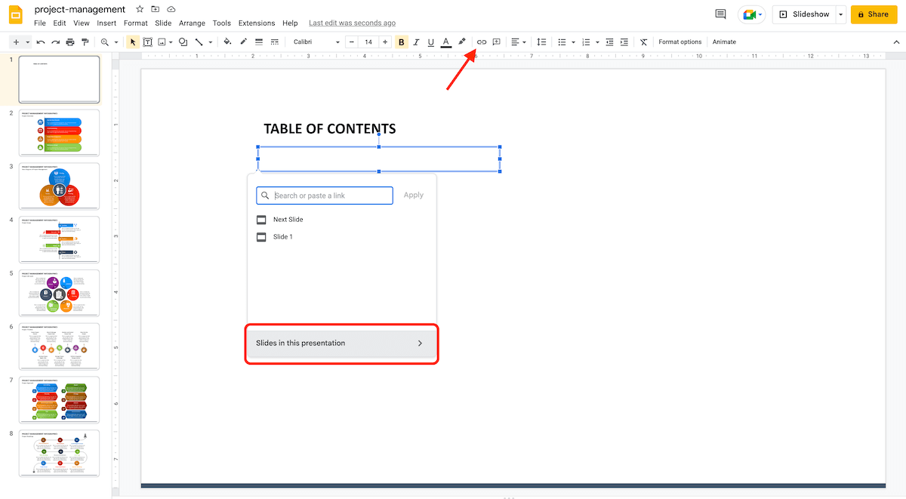906x499 pixels.
Task: Toggle underline on the text
Action: coord(430,42)
